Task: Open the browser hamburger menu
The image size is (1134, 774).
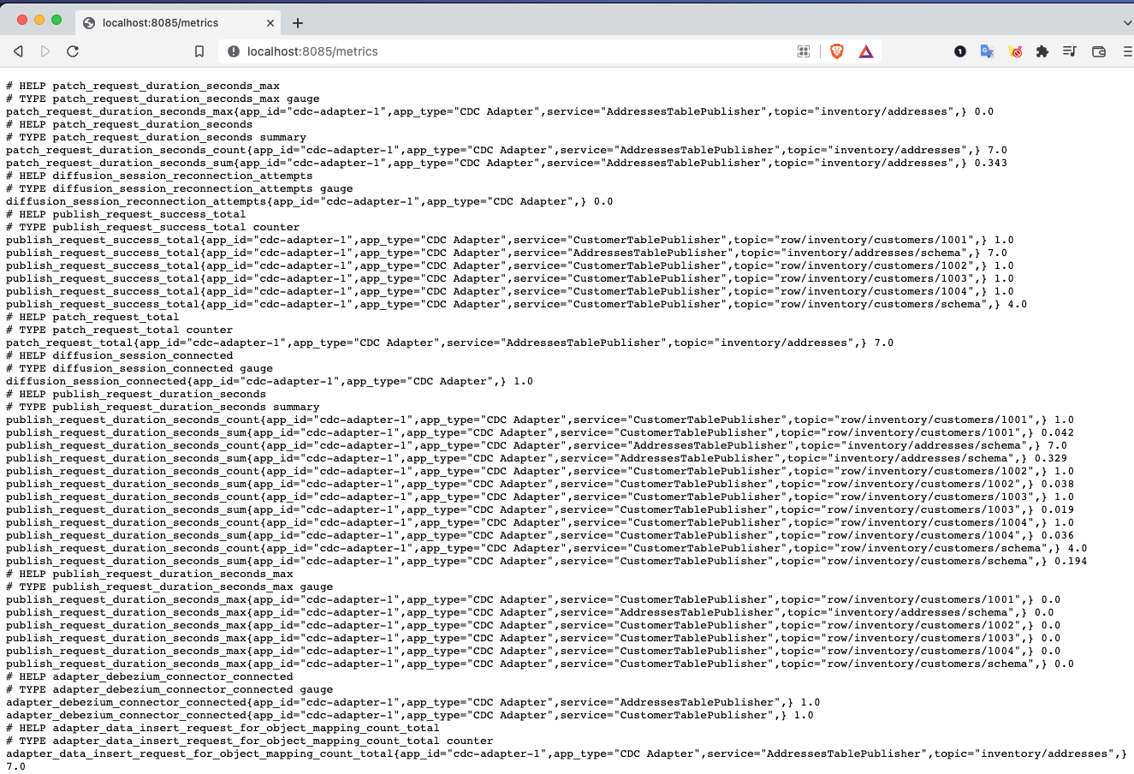Action: [x=1126, y=51]
